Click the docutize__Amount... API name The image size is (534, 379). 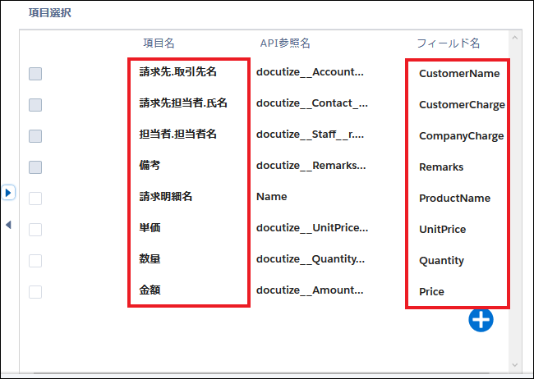(x=310, y=290)
